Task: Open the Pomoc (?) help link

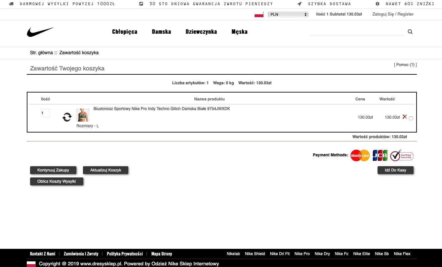Action: coord(405,65)
